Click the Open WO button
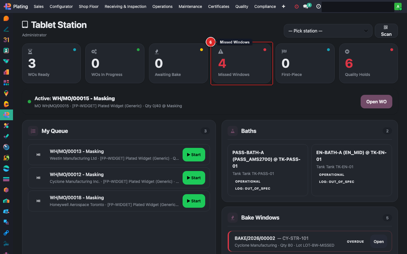Image resolution: width=407 pixels, height=254 pixels. 376,102
